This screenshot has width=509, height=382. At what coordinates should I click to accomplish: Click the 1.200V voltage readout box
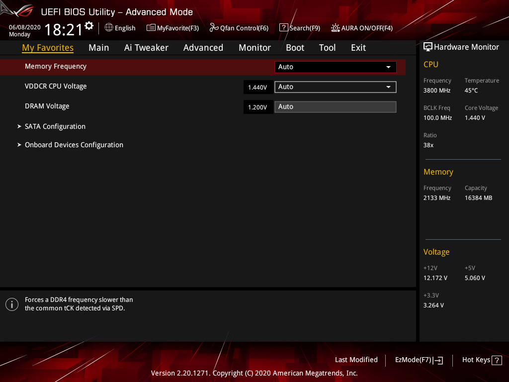point(258,107)
